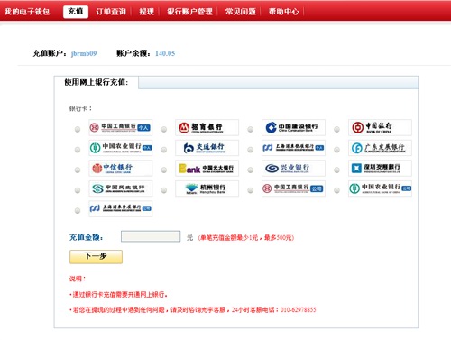Open the 我的电子钱包 menu item
Screen dimensions: 451x340
[x=27, y=12]
